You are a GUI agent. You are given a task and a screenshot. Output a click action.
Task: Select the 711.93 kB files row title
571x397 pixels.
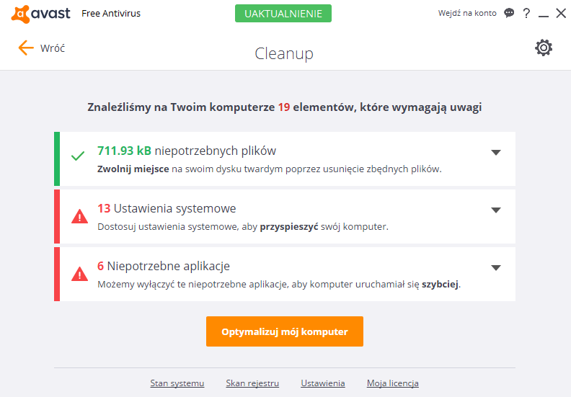click(x=187, y=151)
